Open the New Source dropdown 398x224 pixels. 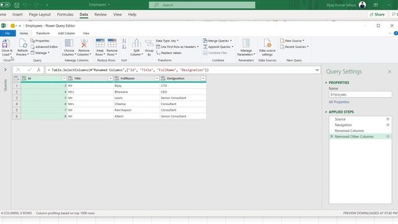292,40
